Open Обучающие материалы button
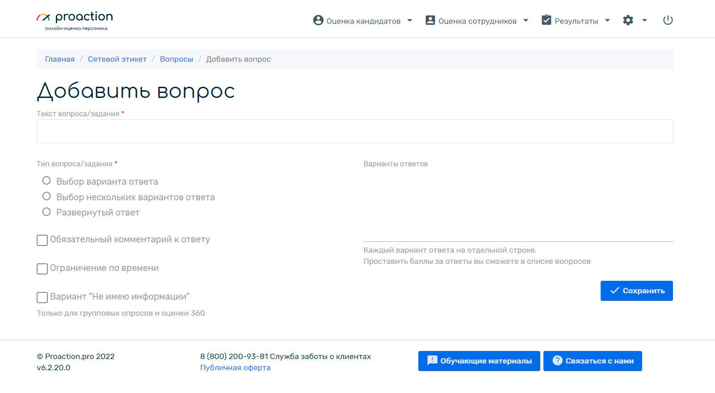The height and width of the screenshot is (393, 715). click(479, 361)
